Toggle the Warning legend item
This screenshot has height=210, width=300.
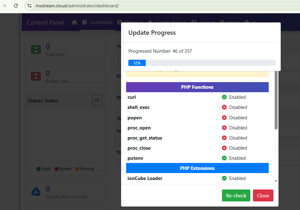pos(84,169)
